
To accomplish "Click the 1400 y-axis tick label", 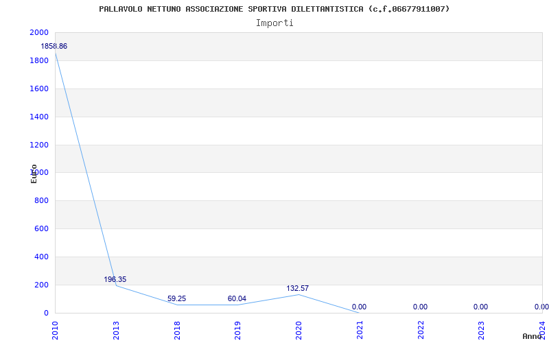I will [40, 117].
